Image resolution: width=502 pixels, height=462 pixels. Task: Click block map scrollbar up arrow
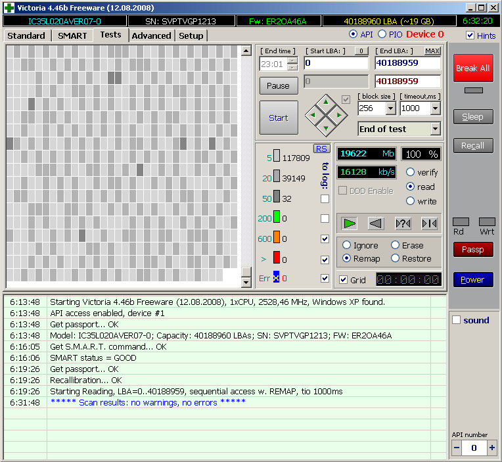tap(246, 51)
